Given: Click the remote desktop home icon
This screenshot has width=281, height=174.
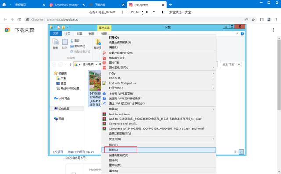Looking at the screenshot, I should (x=4, y=4).
